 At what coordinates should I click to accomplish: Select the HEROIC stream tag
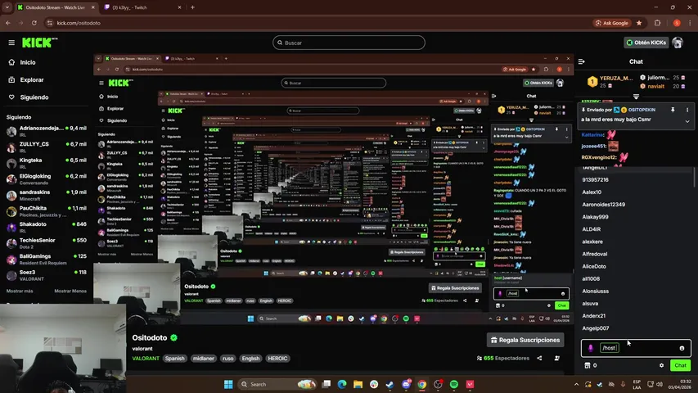(277, 359)
